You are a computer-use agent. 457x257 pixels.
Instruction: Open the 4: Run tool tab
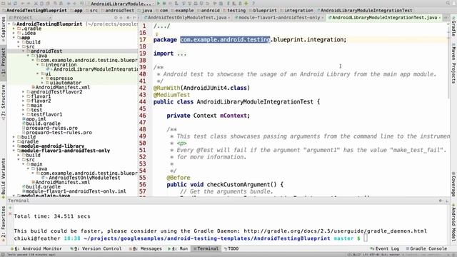coord(178,248)
